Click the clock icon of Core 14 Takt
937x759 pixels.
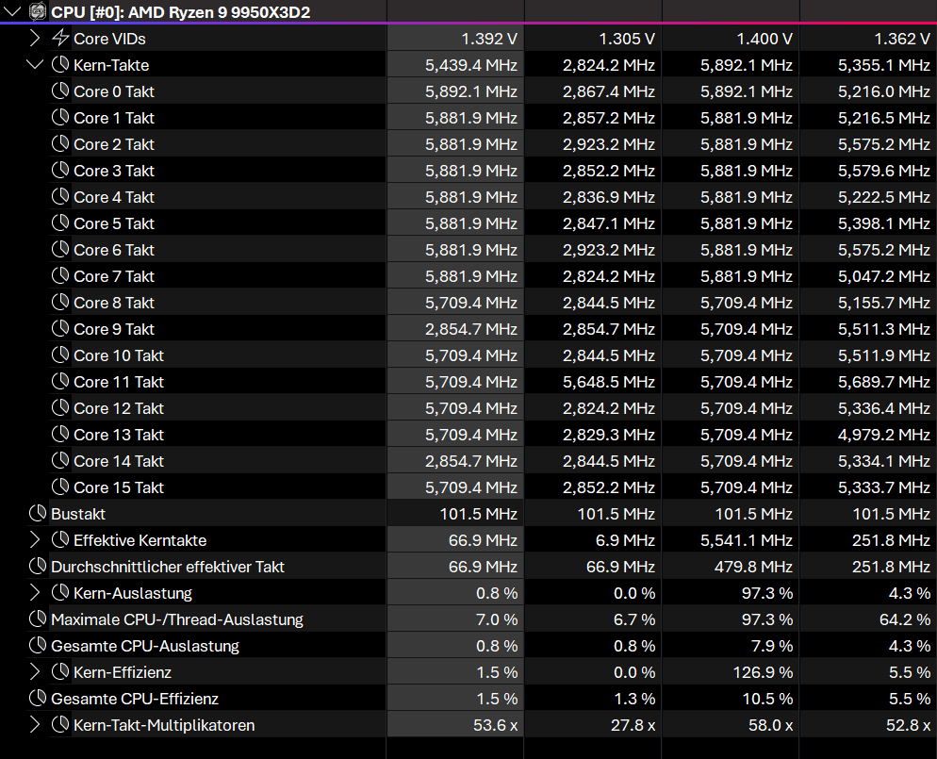[x=60, y=460]
